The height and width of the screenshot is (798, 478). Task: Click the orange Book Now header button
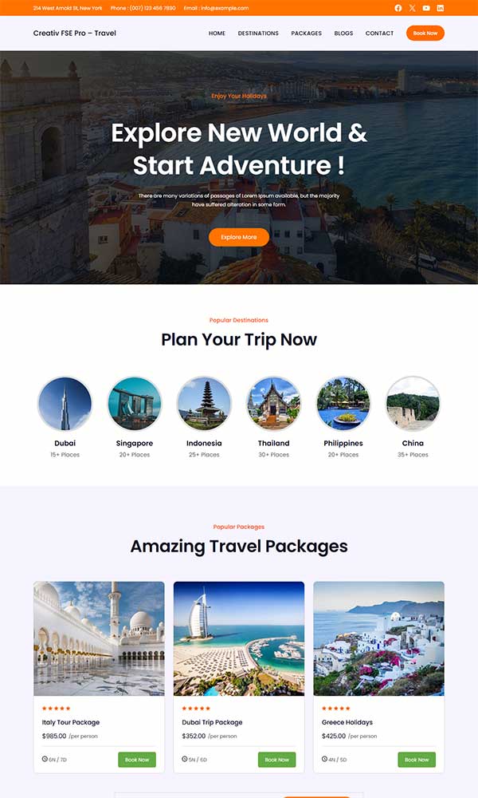[x=425, y=33]
